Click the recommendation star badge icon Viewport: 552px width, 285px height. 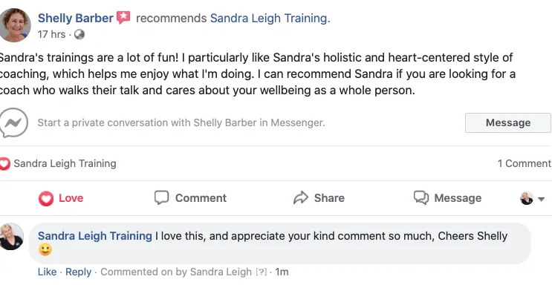point(123,17)
